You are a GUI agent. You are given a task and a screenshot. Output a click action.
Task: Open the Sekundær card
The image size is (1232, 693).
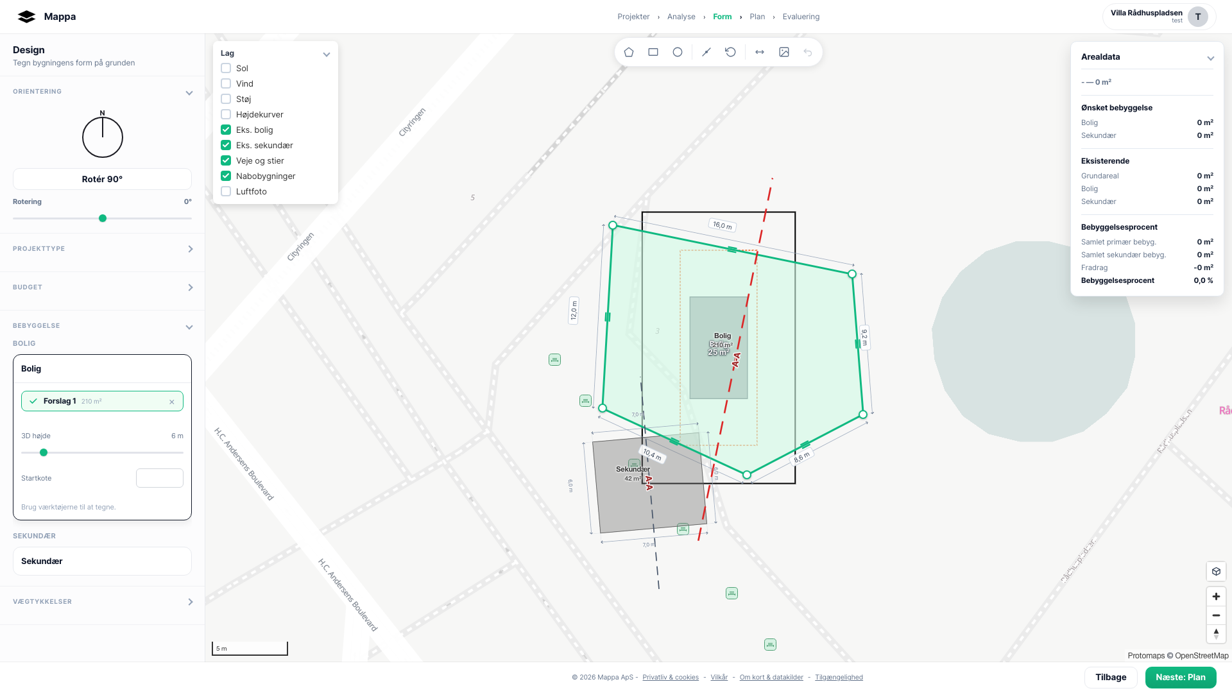(x=102, y=561)
